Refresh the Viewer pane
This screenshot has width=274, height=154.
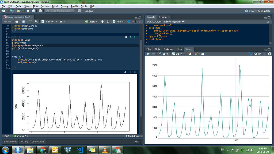(269, 54)
